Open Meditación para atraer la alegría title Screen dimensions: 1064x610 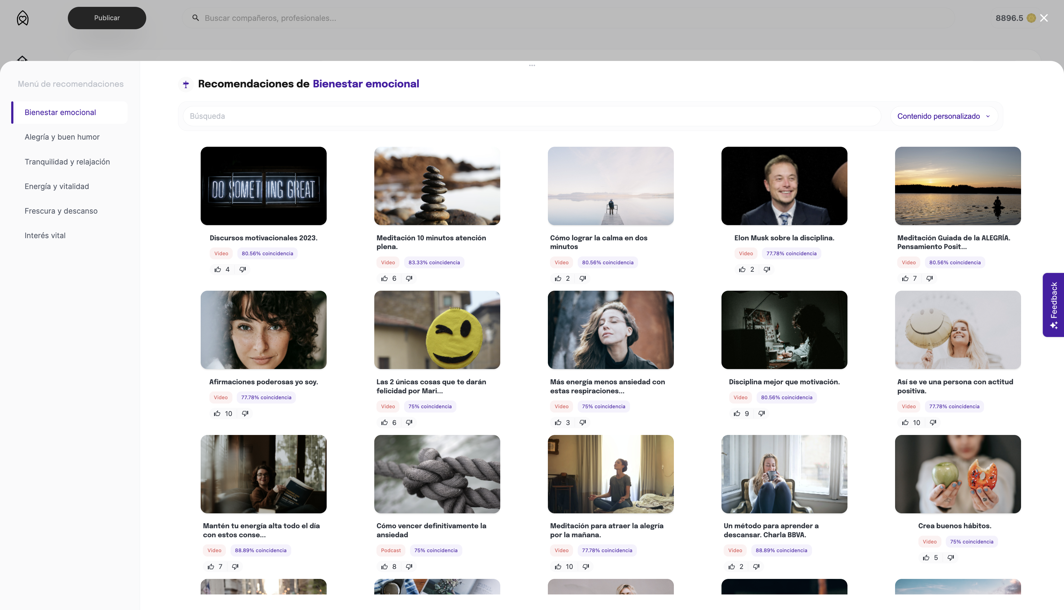coord(606,530)
